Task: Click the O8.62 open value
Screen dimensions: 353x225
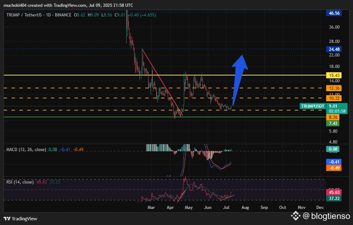Action: 79,15
